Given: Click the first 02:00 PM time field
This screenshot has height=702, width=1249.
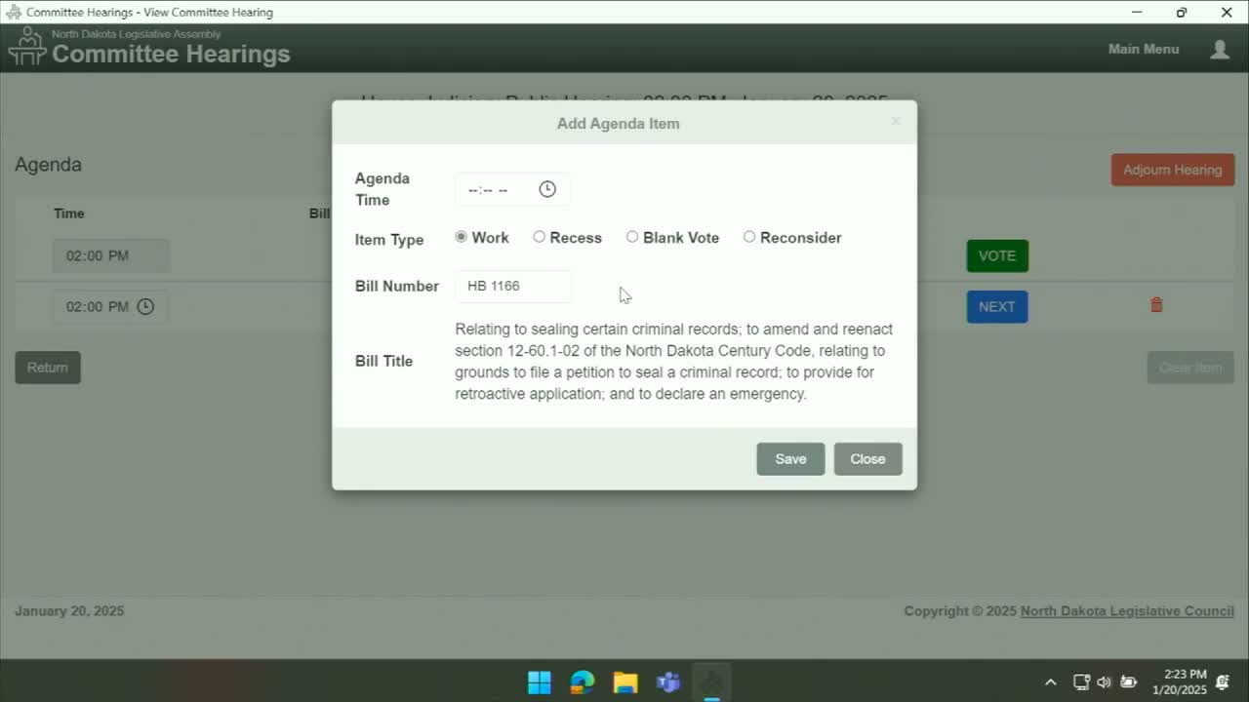Looking at the screenshot, I should point(110,255).
